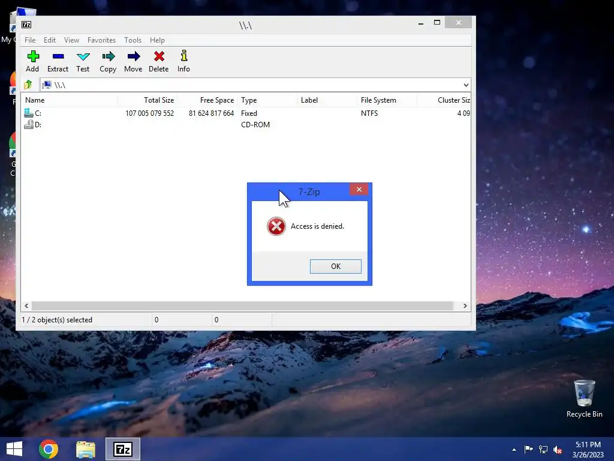Open the Help menu
This screenshot has height=461, width=614.
point(157,40)
